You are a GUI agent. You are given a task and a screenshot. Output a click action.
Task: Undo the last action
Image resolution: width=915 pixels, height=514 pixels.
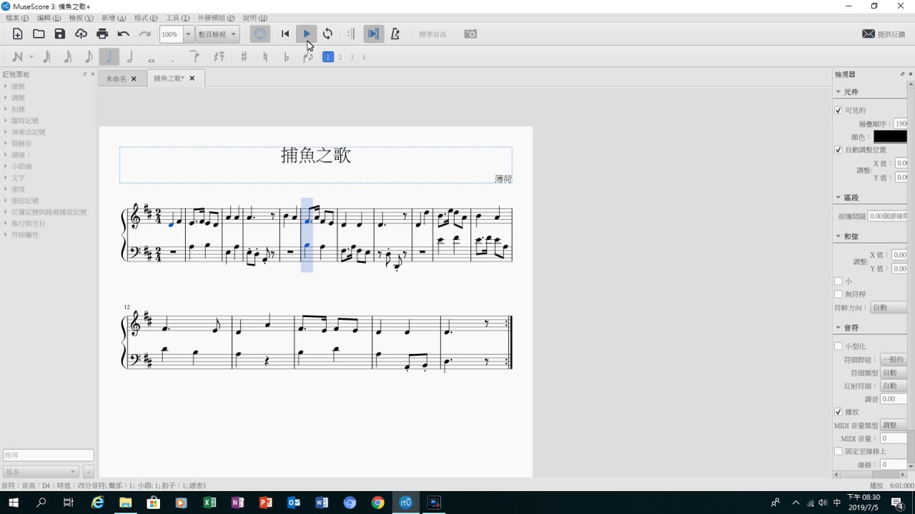pos(123,34)
